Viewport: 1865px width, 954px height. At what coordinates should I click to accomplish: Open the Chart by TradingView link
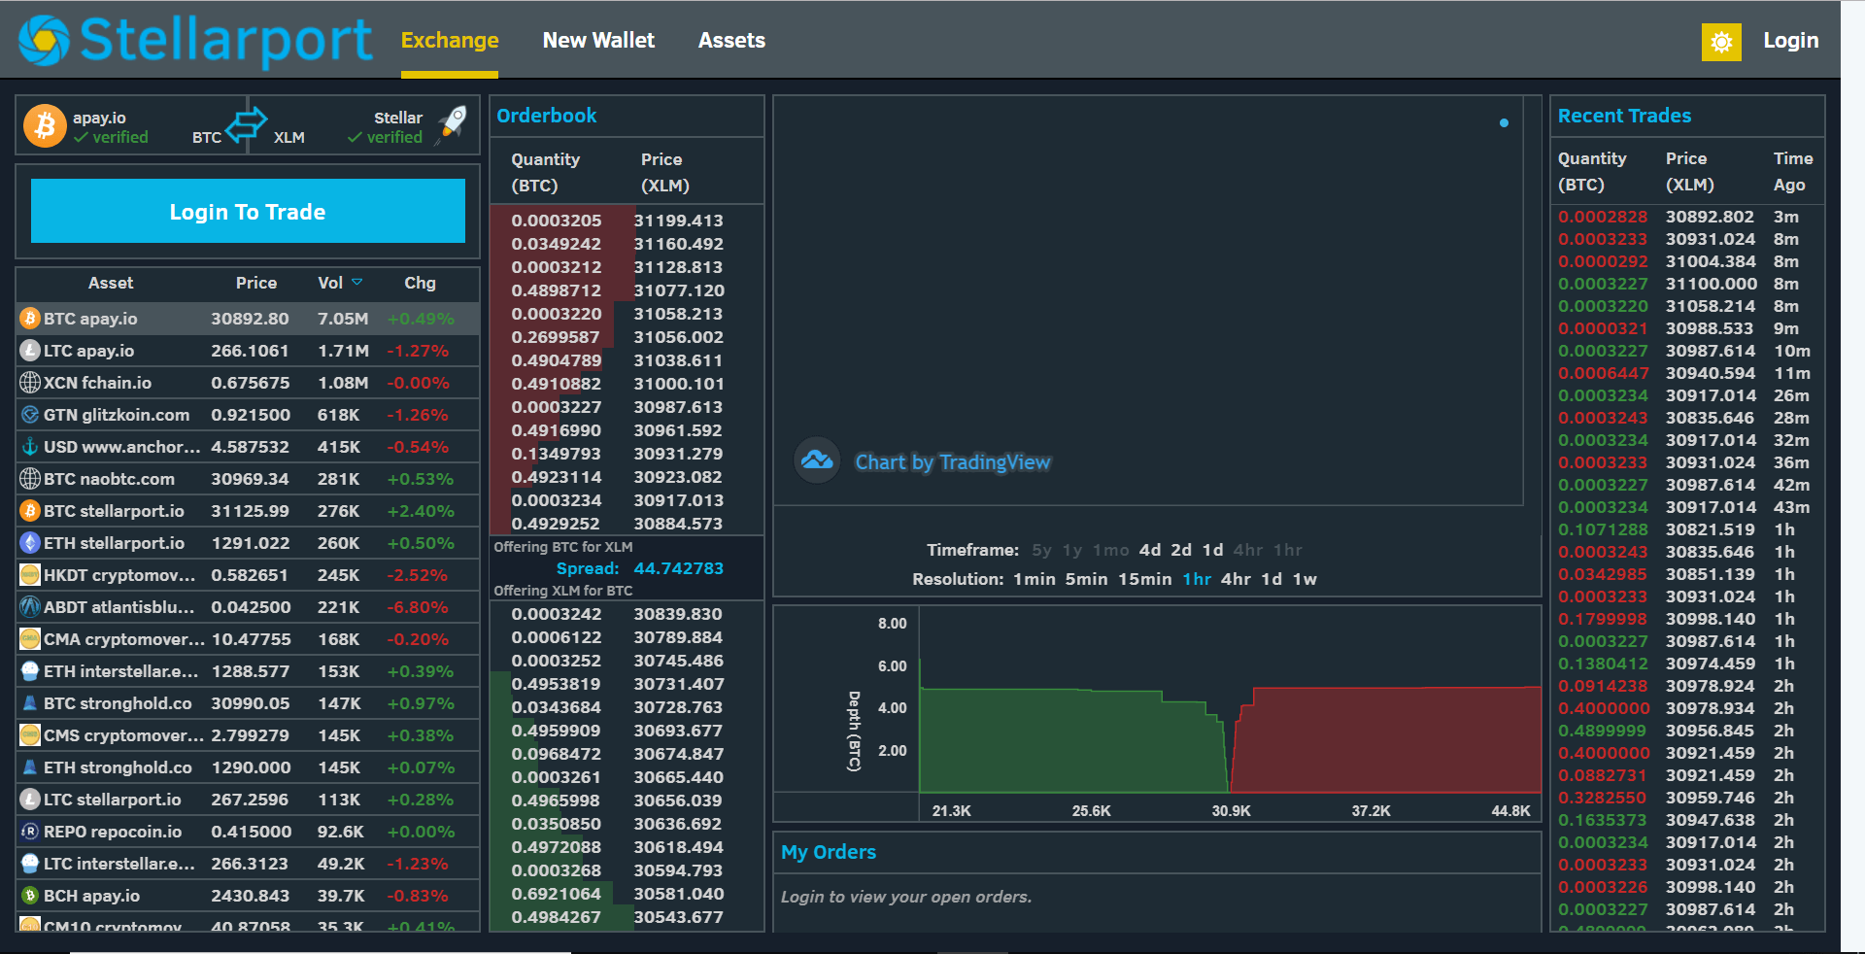[x=952, y=462]
